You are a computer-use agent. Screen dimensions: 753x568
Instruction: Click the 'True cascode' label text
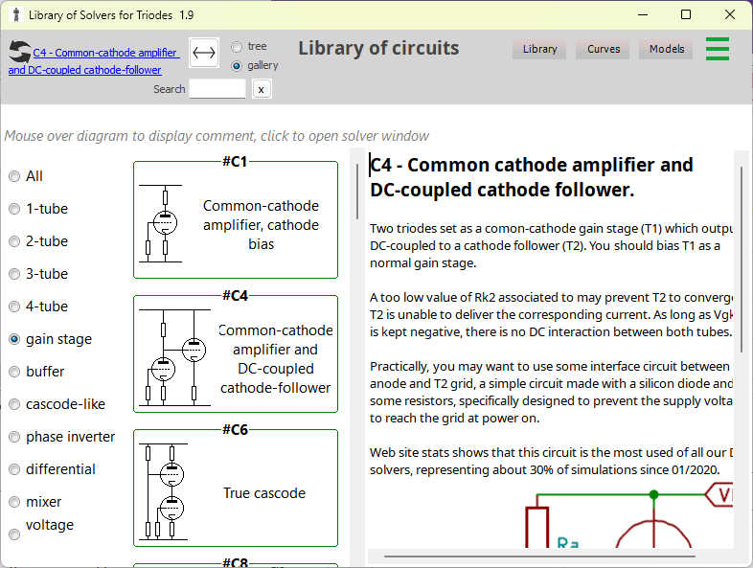264,493
